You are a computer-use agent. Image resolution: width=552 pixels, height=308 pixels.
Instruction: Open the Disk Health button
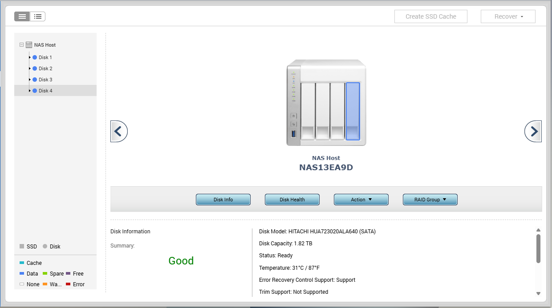click(x=292, y=200)
